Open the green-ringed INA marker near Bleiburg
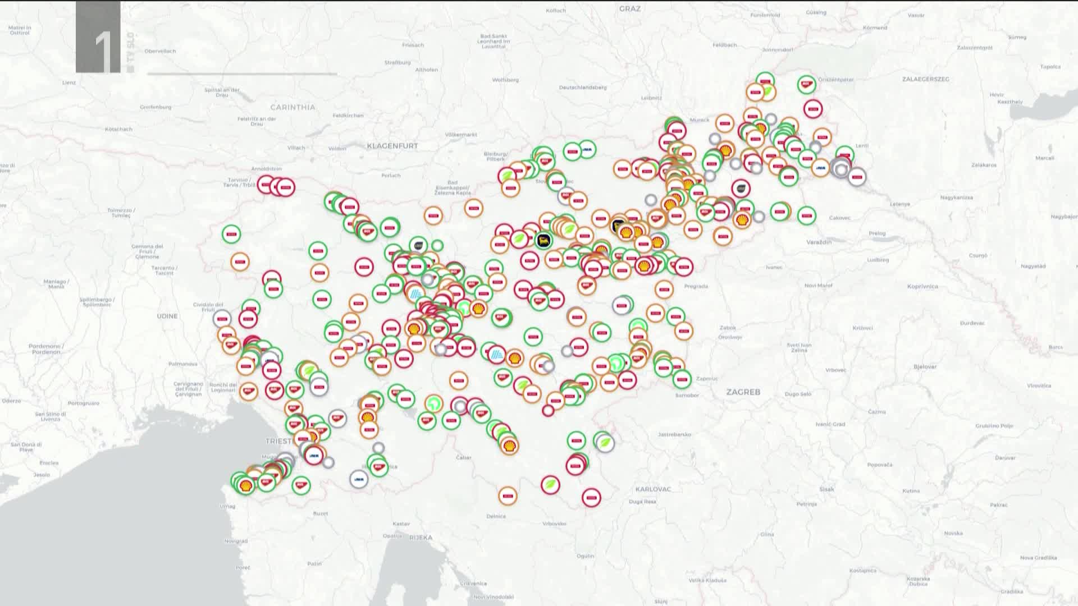Screen dimensions: 1078x606 (587, 150)
